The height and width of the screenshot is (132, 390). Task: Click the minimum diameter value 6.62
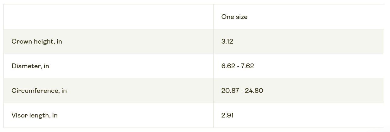(228, 66)
